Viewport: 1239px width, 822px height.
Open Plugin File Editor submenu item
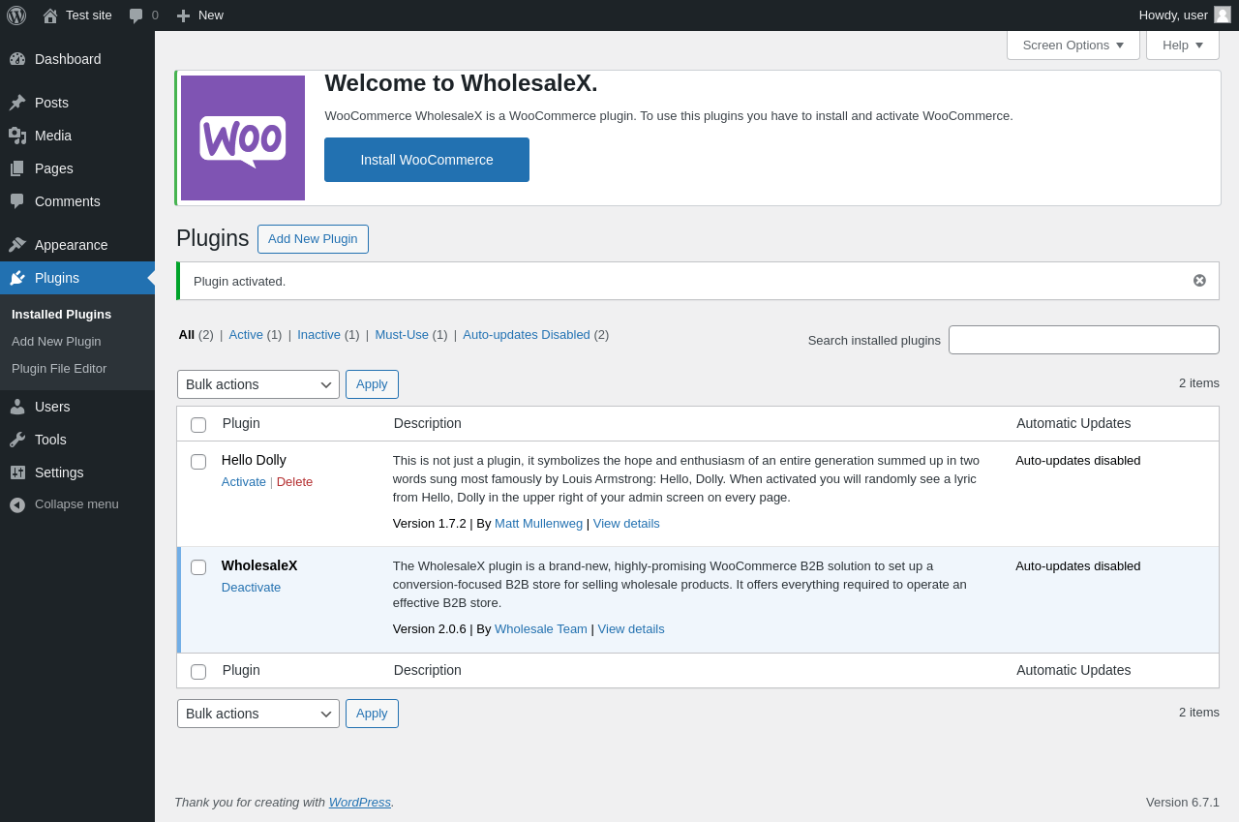pyautogui.click(x=59, y=369)
